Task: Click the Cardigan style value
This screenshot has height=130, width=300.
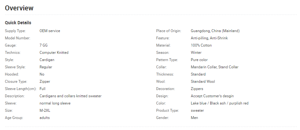Action: pos(47,60)
